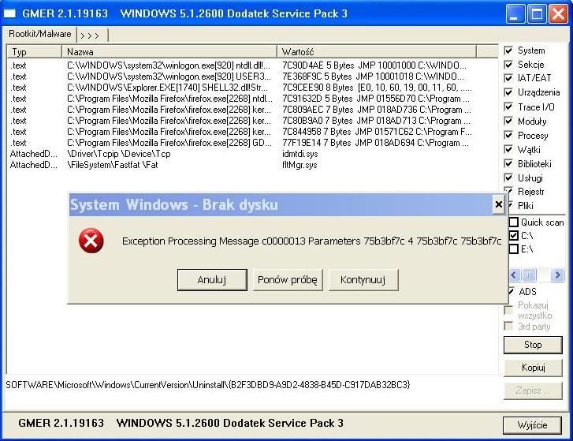Click the idmtdi.sys value cell
Screen dimensions: 573x441
pyautogui.click(x=300, y=154)
